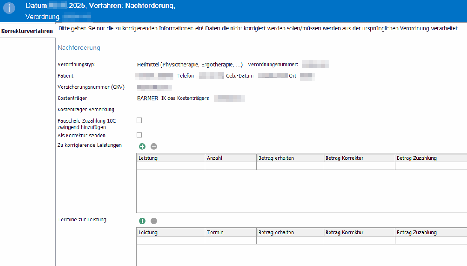Click Leistung column header in corrections table

tap(171, 158)
